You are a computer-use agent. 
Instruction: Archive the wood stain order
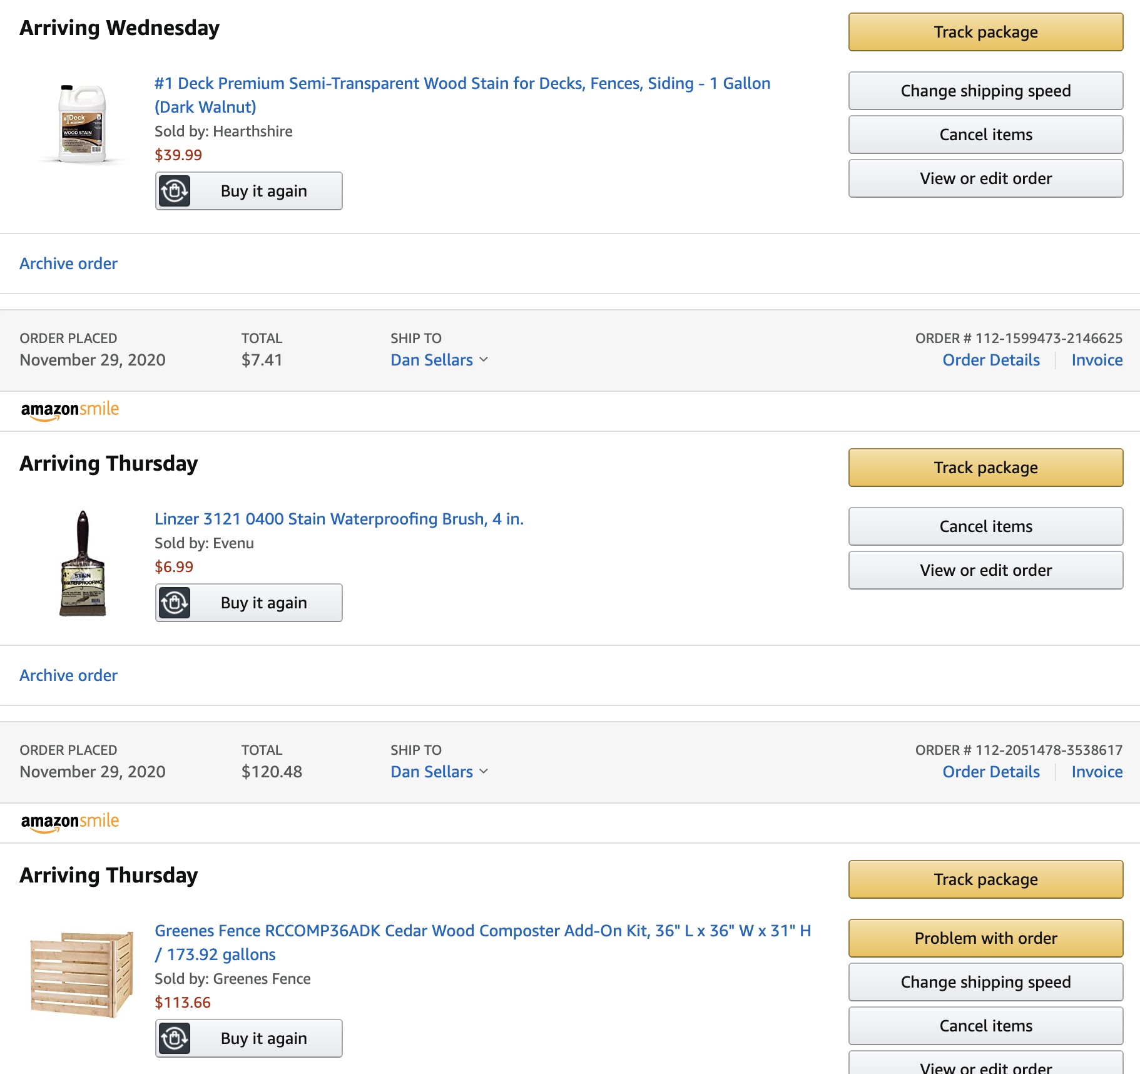pos(68,263)
